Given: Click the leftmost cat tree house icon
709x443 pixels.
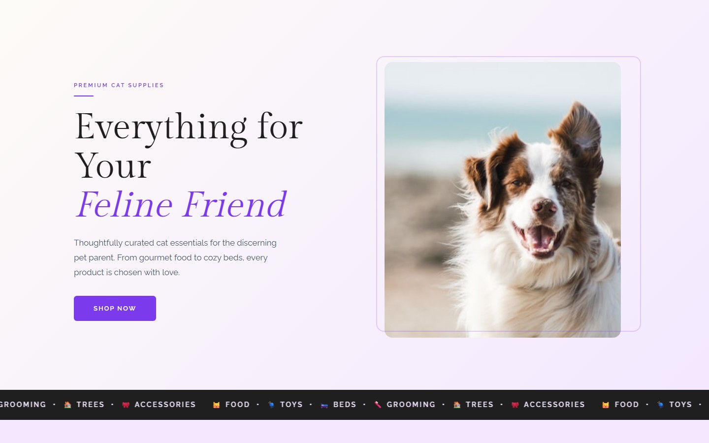Looking at the screenshot, I should [67, 405].
